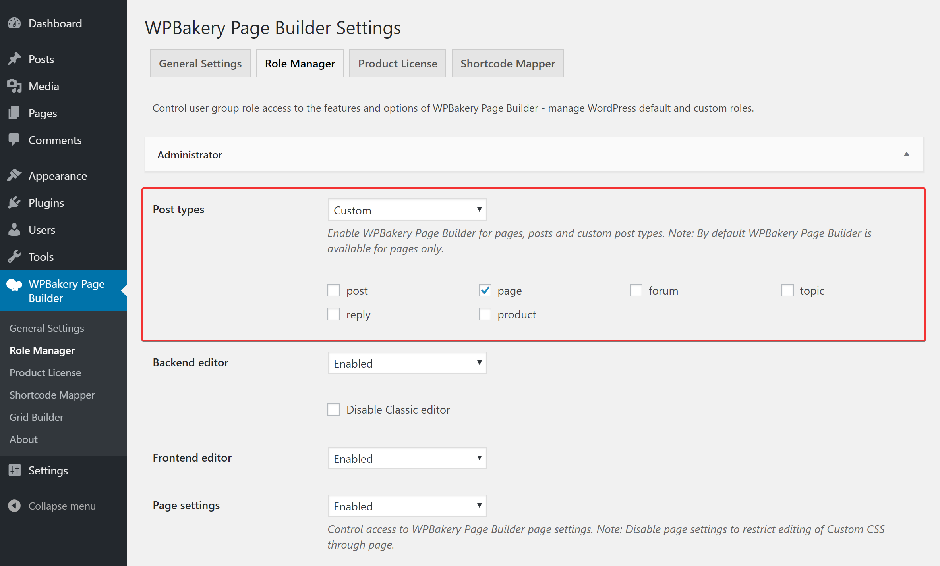940x566 pixels.
Task: Select the Role Manager tab
Action: 300,64
